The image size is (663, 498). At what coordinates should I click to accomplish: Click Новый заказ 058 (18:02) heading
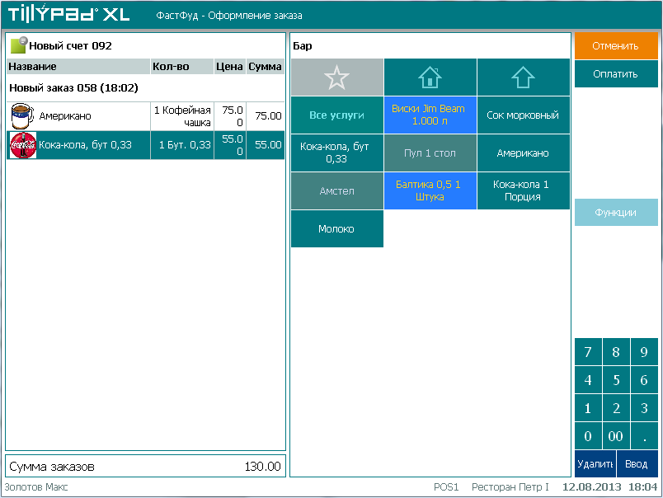74,88
